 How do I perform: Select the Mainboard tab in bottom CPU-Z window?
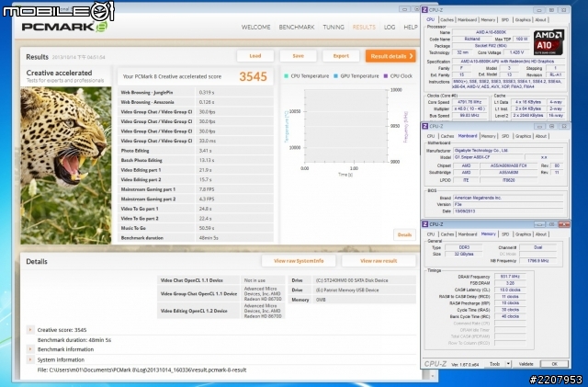[468, 234]
